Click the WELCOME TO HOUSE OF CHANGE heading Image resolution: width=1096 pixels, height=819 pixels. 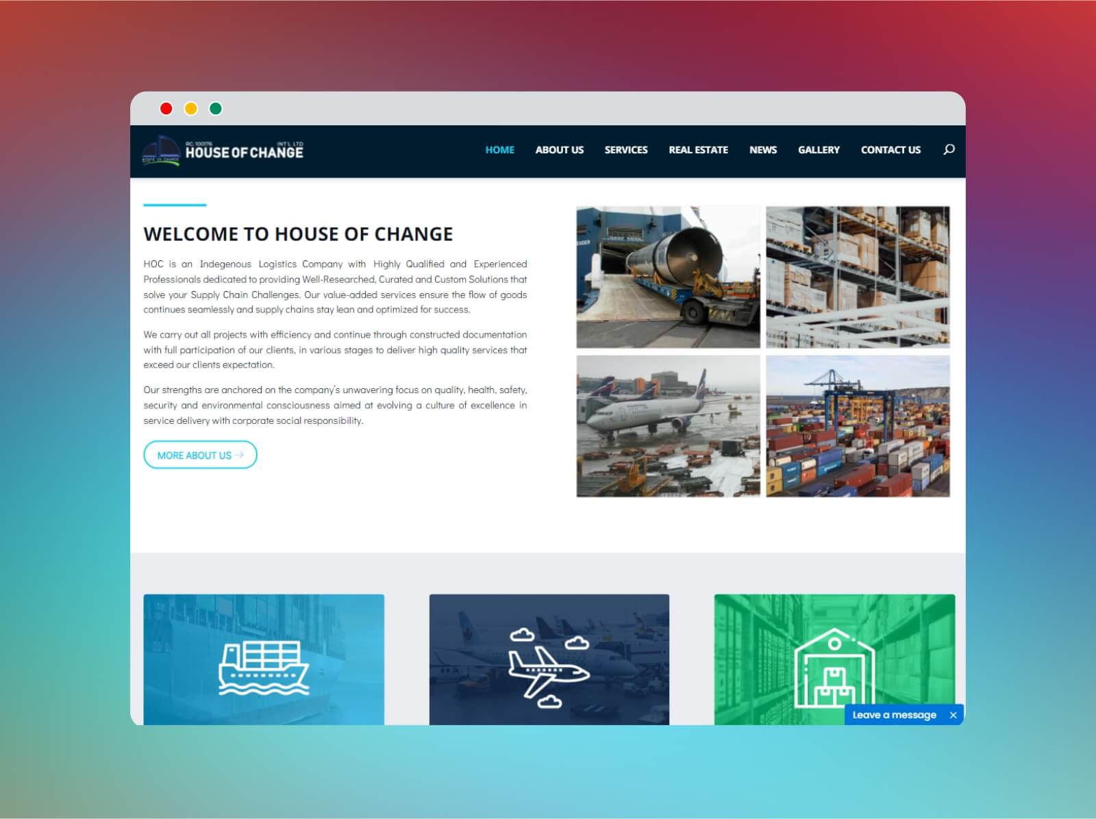[298, 234]
